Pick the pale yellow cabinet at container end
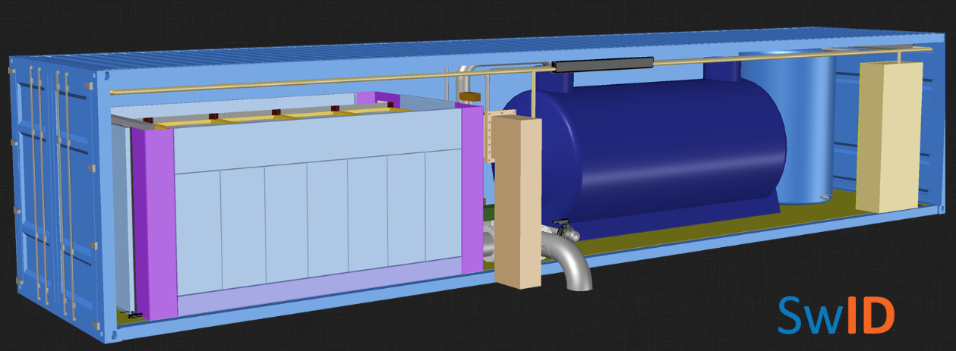 [x=890, y=137]
